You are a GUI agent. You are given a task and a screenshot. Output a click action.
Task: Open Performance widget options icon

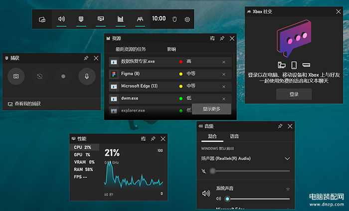(x=144, y=139)
